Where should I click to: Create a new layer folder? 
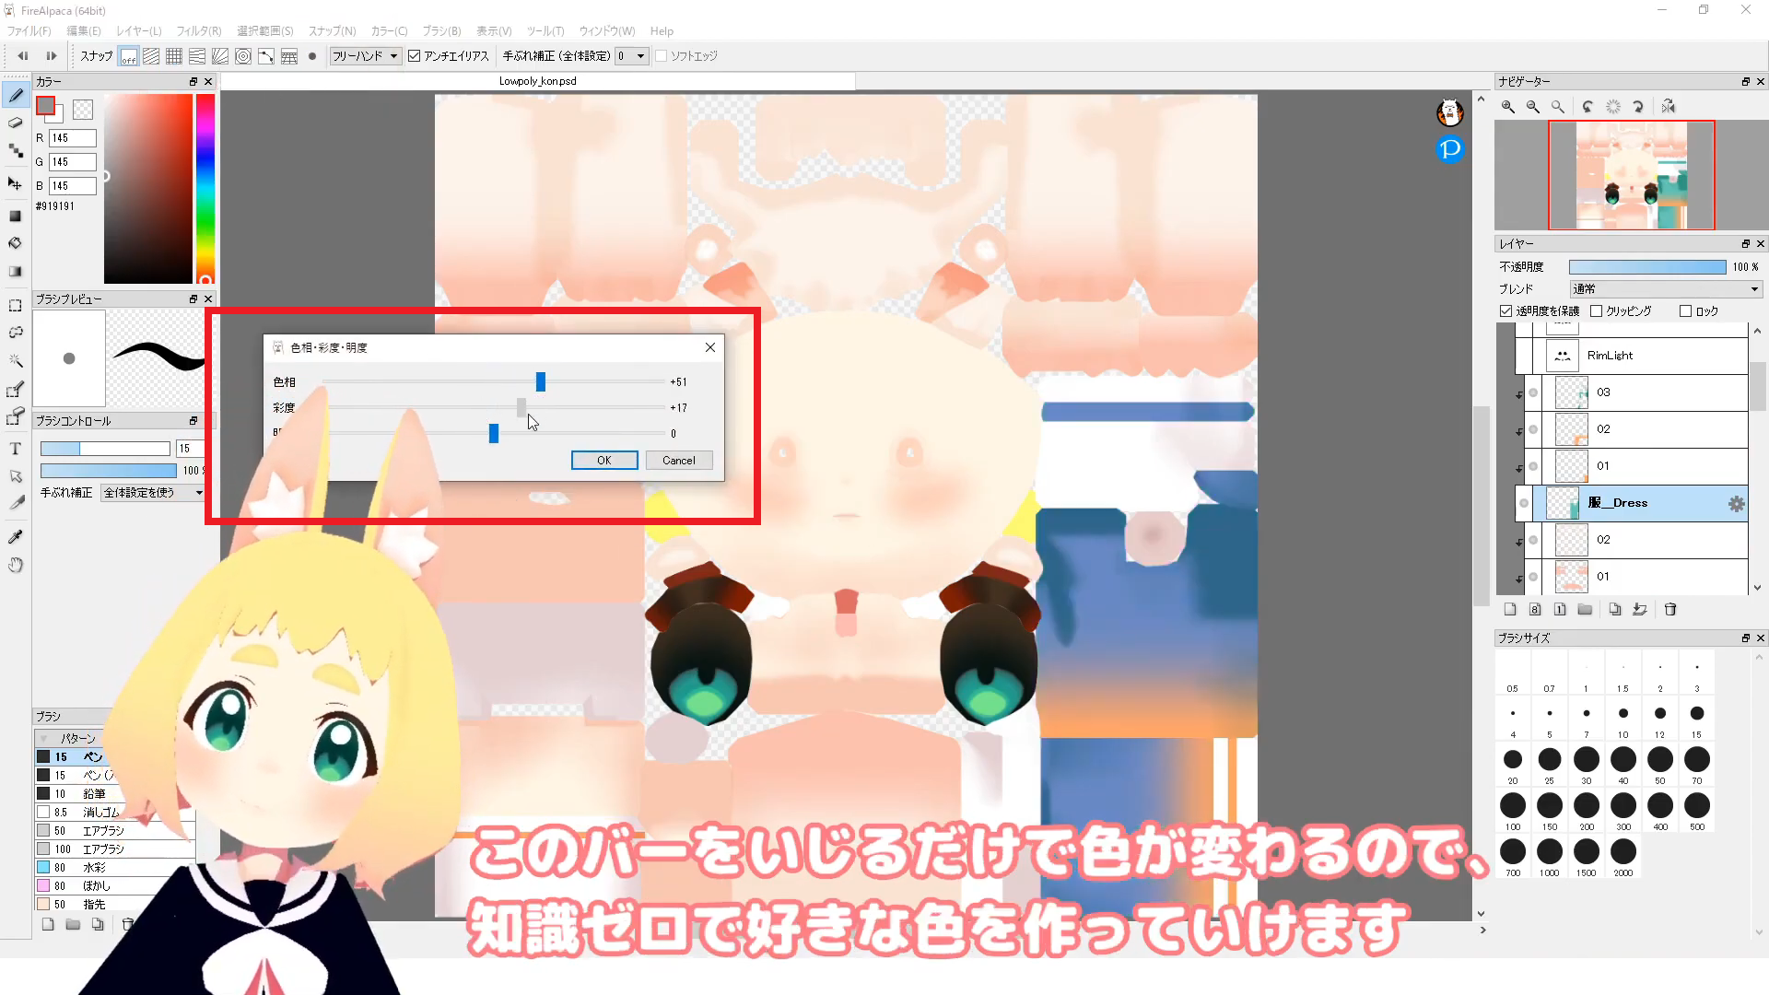[x=1585, y=609]
